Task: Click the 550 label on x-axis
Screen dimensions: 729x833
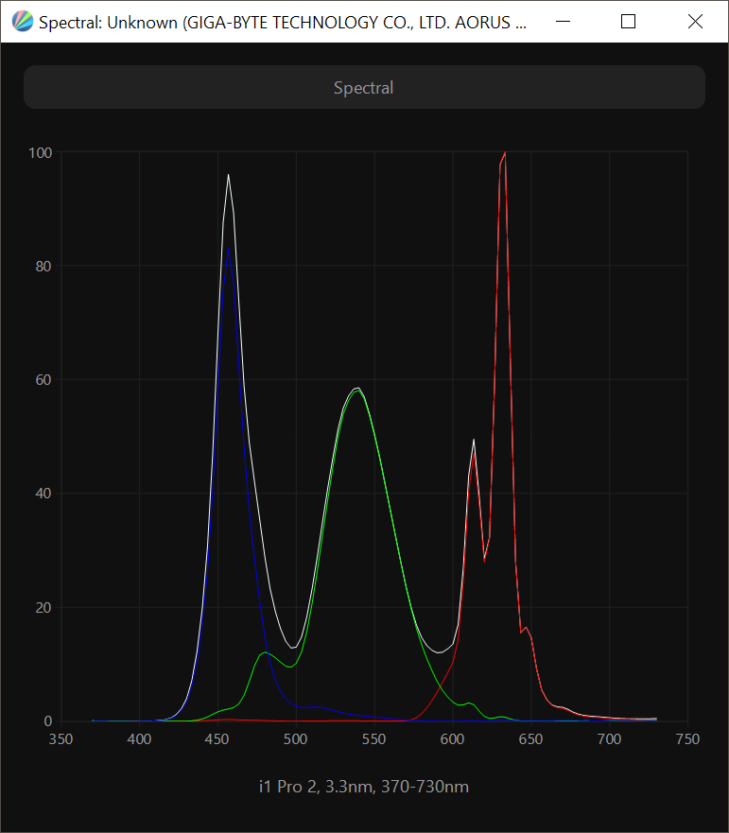Action: tap(374, 739)
